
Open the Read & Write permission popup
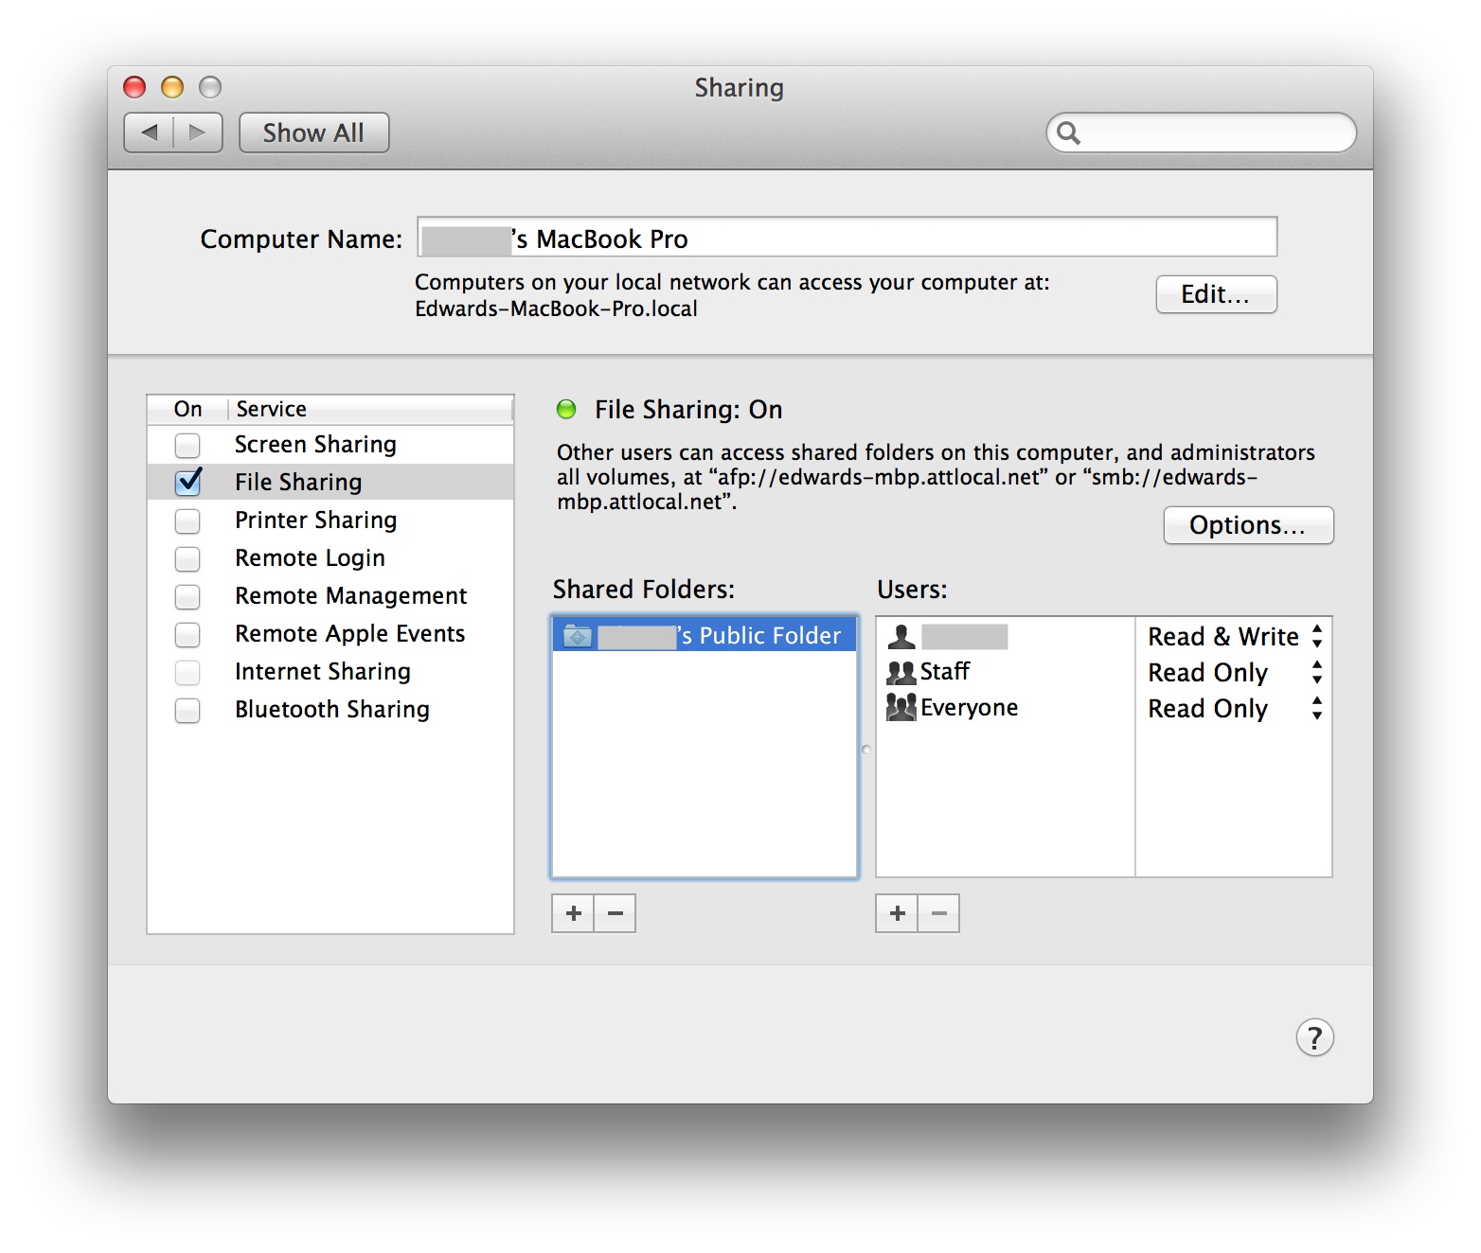[1234, 637]
